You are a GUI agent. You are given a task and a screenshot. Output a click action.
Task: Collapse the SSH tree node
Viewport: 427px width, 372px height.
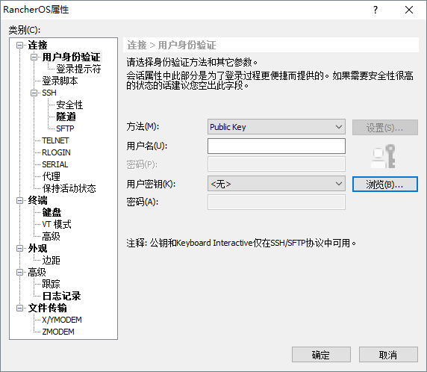coord(34,93)
